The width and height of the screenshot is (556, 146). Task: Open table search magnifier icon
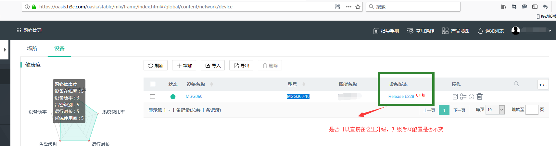pos(516,84)
